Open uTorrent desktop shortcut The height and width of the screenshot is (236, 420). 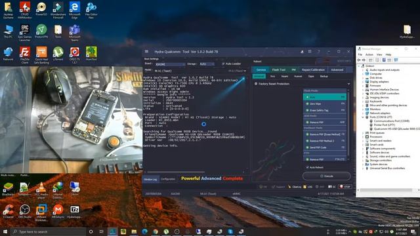coord(58,54)
